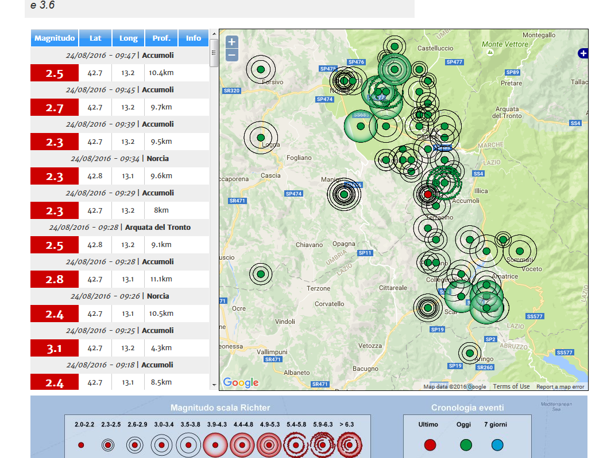Toggle the green 'Oggi' event filter
Viewport: 607px width, 458px height.
pyautogui.click(x=466, y=444)
